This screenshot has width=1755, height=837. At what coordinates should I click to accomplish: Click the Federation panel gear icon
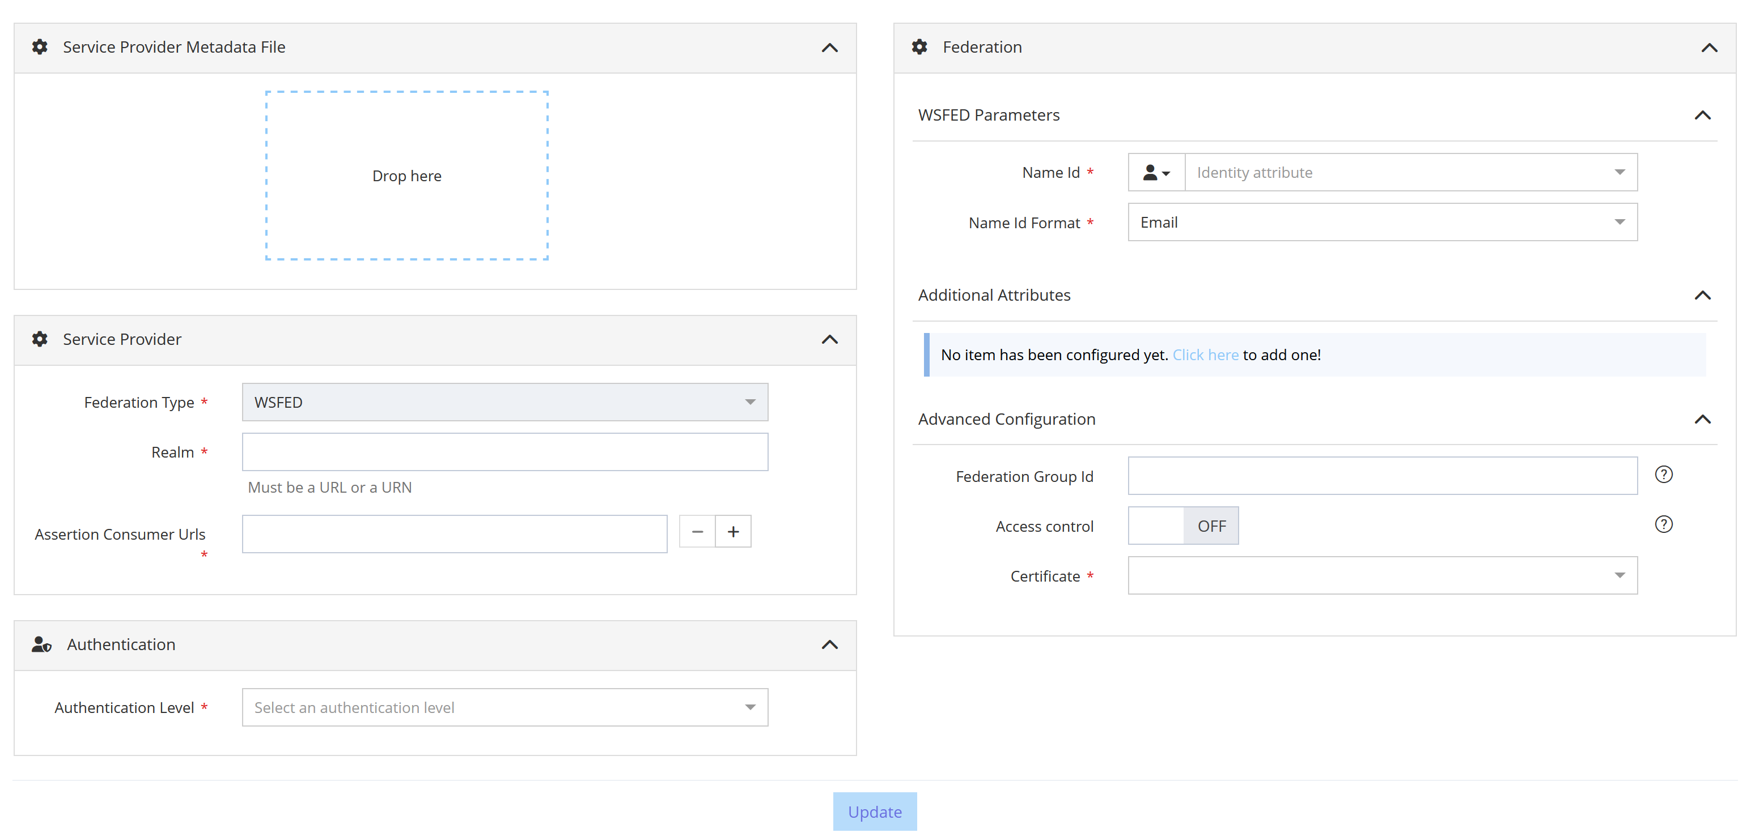pos(919,47)
